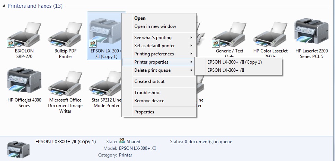Click the Printer properties menu entry
This screenshot has height=161, width=335.
[x=159, y=62]
